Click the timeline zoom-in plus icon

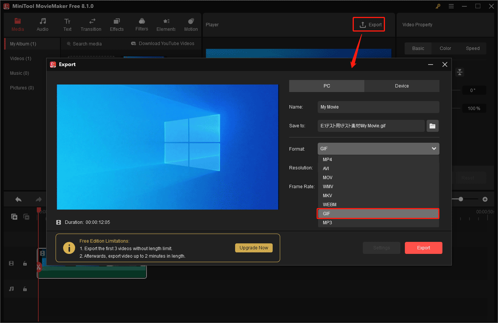(x=485, y=199)
